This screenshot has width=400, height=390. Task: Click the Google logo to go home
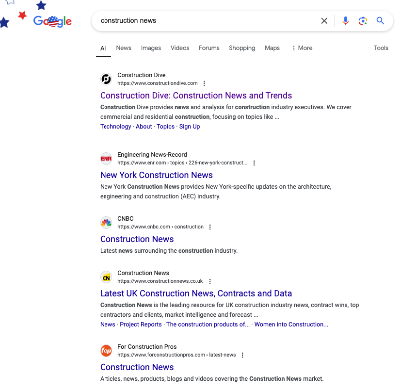click(x=52, y=21)
